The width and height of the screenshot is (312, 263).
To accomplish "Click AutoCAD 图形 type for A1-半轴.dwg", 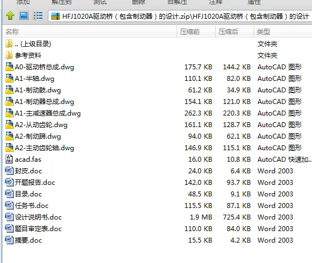I will 280,78.
